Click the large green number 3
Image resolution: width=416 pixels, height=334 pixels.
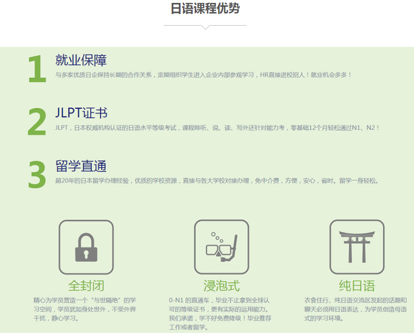pos(37,175)
